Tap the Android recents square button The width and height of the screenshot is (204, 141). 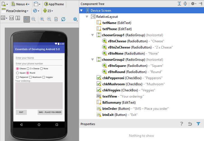pyautogui.click(x=57, y=125)
